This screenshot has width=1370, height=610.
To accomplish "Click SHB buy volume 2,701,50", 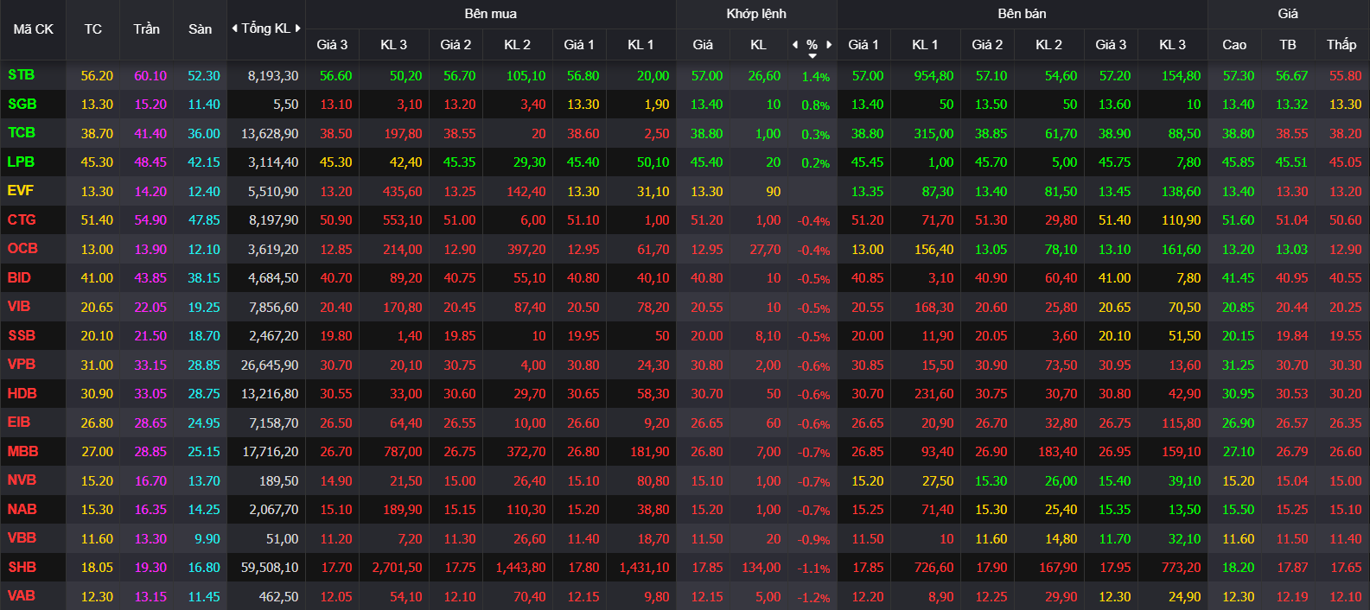I will pos(398,568).
